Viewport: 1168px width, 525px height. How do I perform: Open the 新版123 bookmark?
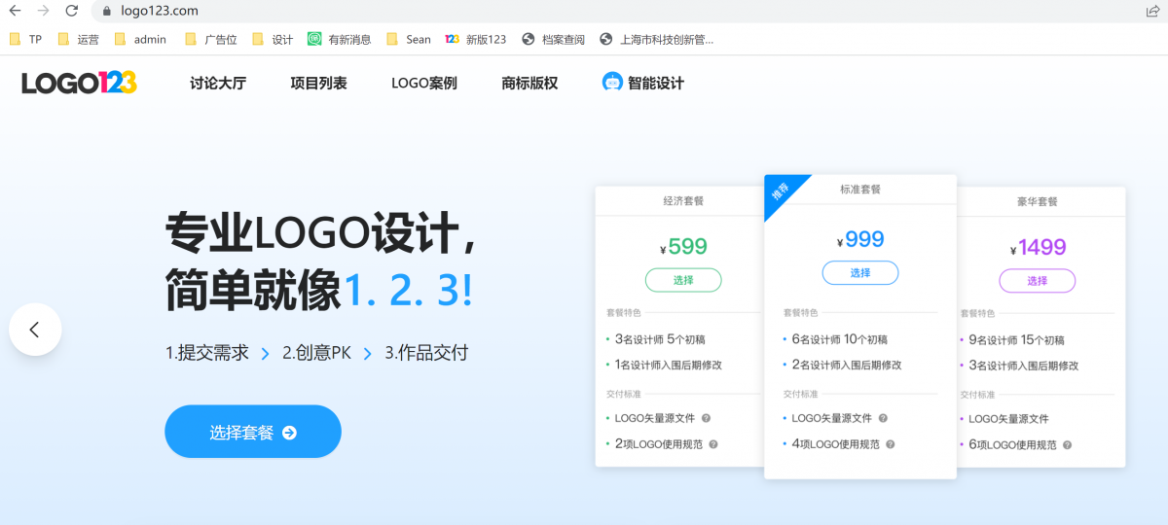(x=475, y=39)
